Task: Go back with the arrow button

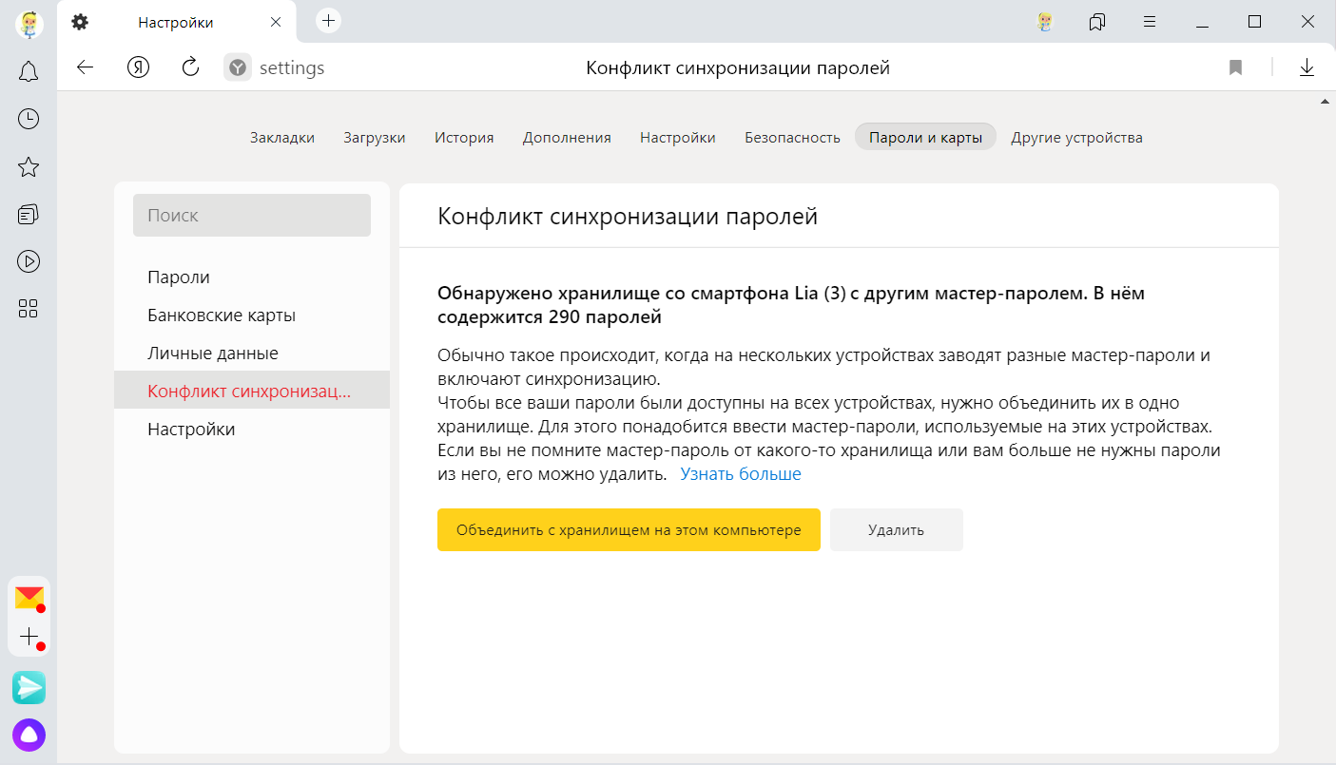Action: [86, 67]
